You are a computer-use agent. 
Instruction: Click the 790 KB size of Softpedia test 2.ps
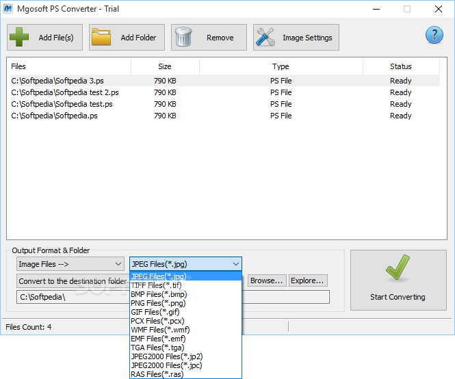[165, 92]
